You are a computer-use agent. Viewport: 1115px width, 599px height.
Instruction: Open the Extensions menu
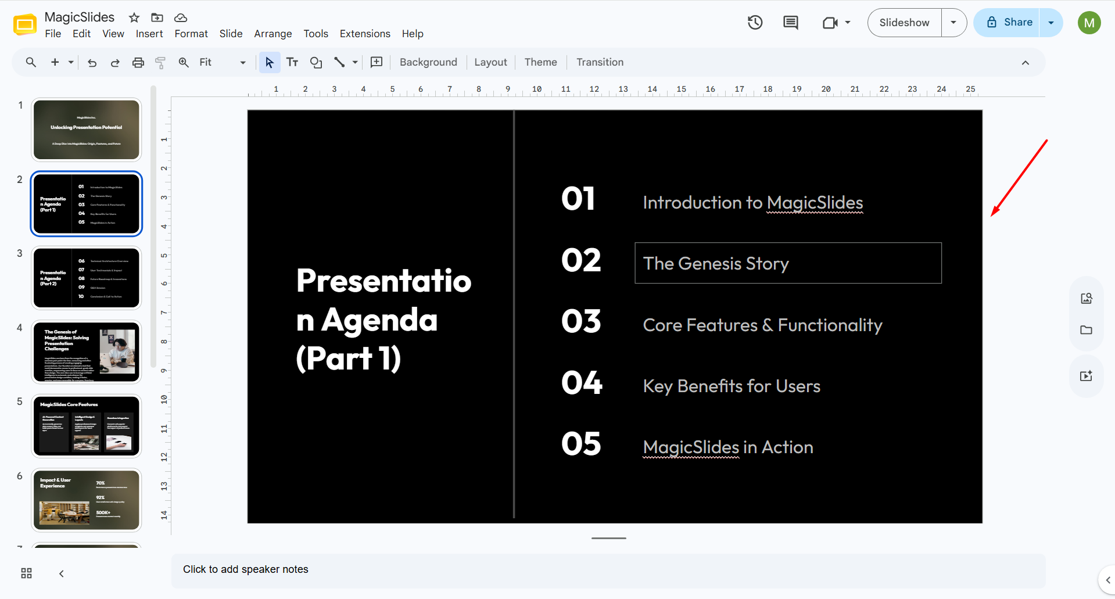[365, 34]
